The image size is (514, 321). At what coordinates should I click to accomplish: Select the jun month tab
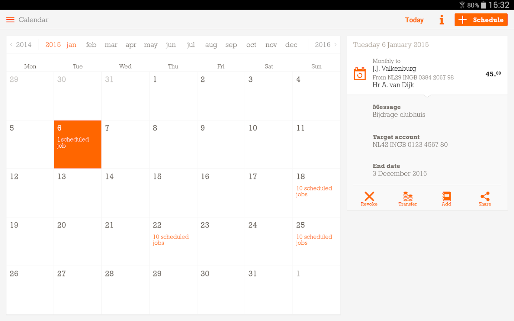[171, 45]
